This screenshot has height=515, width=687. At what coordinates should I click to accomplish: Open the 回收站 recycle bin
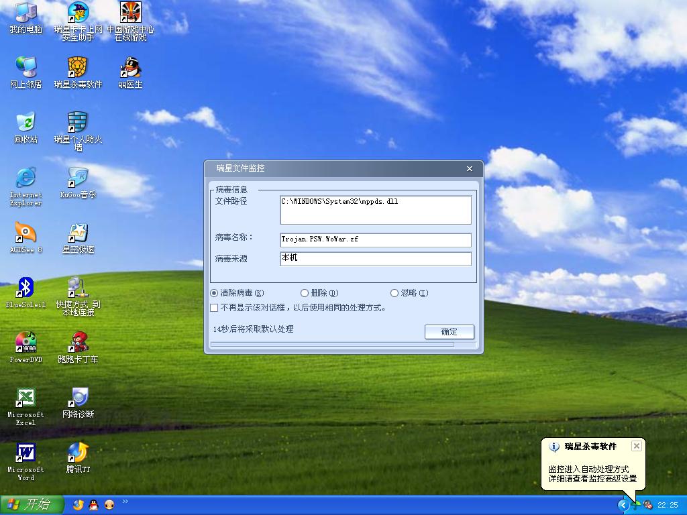click(25, 127)
